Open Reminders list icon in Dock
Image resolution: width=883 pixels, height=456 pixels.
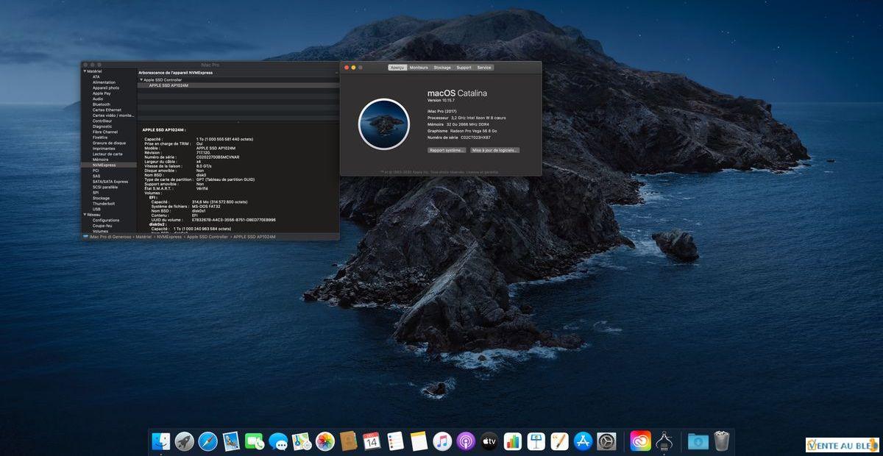tap(395, 441)
